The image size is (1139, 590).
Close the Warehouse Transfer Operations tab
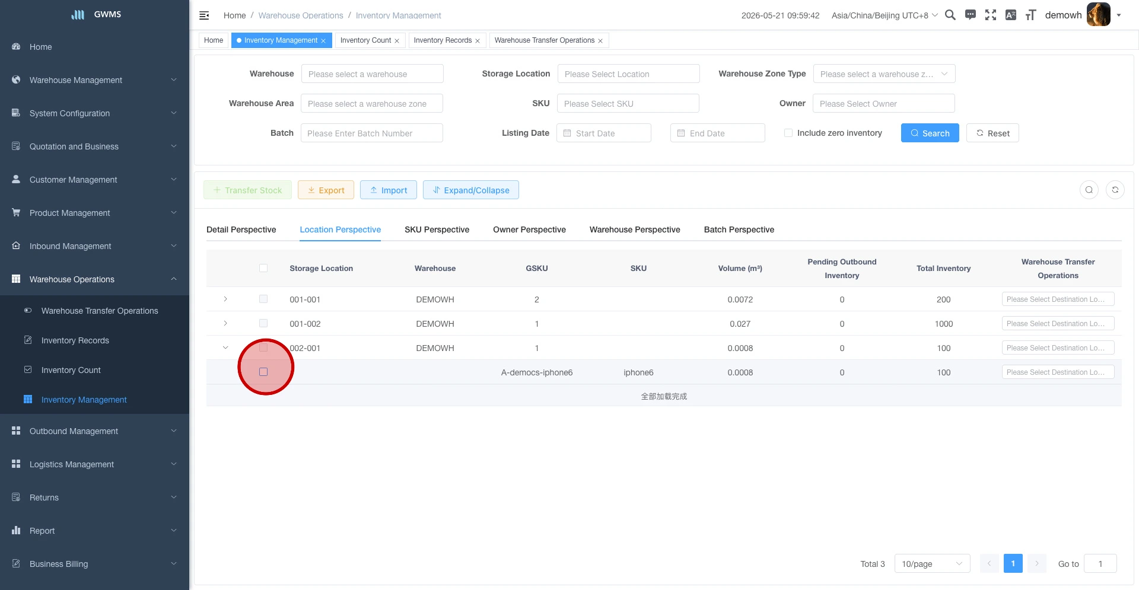click(600, 41)
